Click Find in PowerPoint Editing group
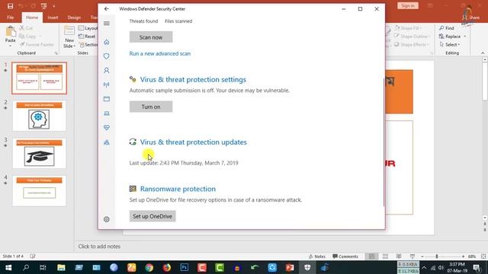Image resolution: width=488 pixels, height=274 pixels. (447, 28)
